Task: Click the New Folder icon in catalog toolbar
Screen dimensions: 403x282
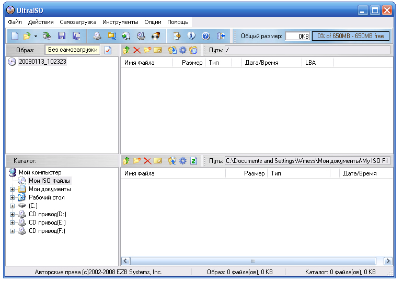Action: [137, 161]
